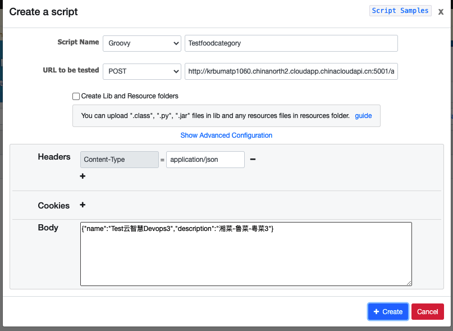This screenshot has height=331, width=453.
Task: Add a cookie with the plus icon
Action: (83, 205)
